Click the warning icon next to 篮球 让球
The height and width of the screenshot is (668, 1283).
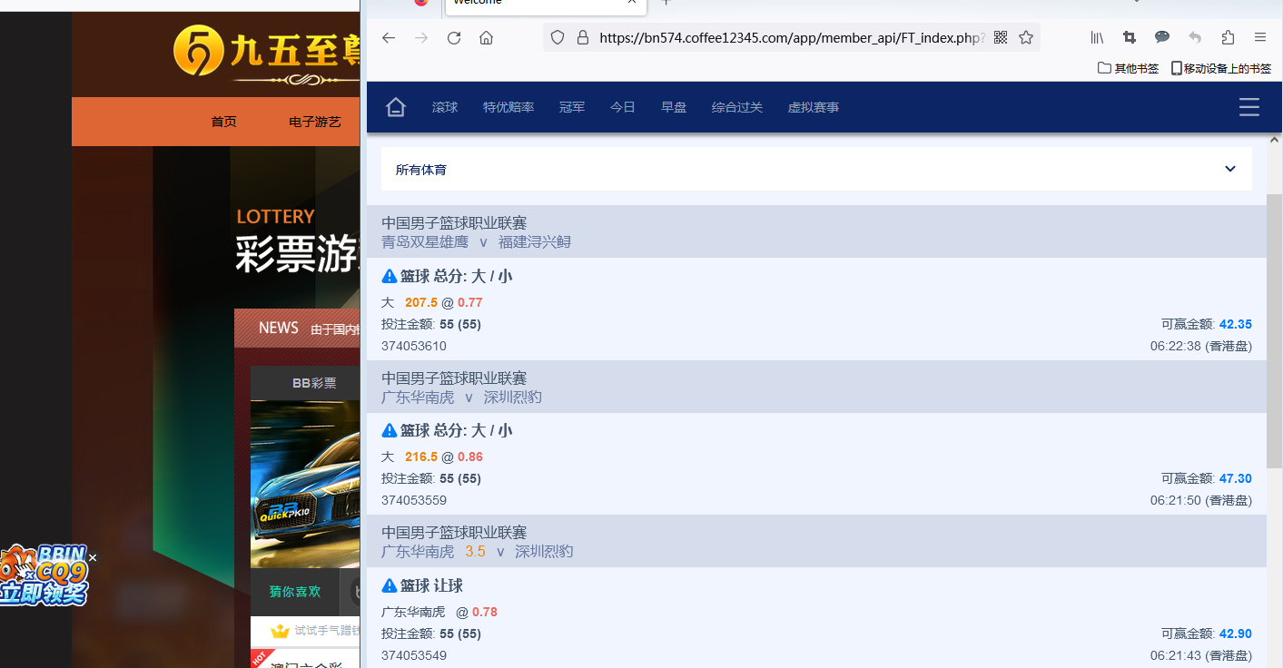pos(390,585)
